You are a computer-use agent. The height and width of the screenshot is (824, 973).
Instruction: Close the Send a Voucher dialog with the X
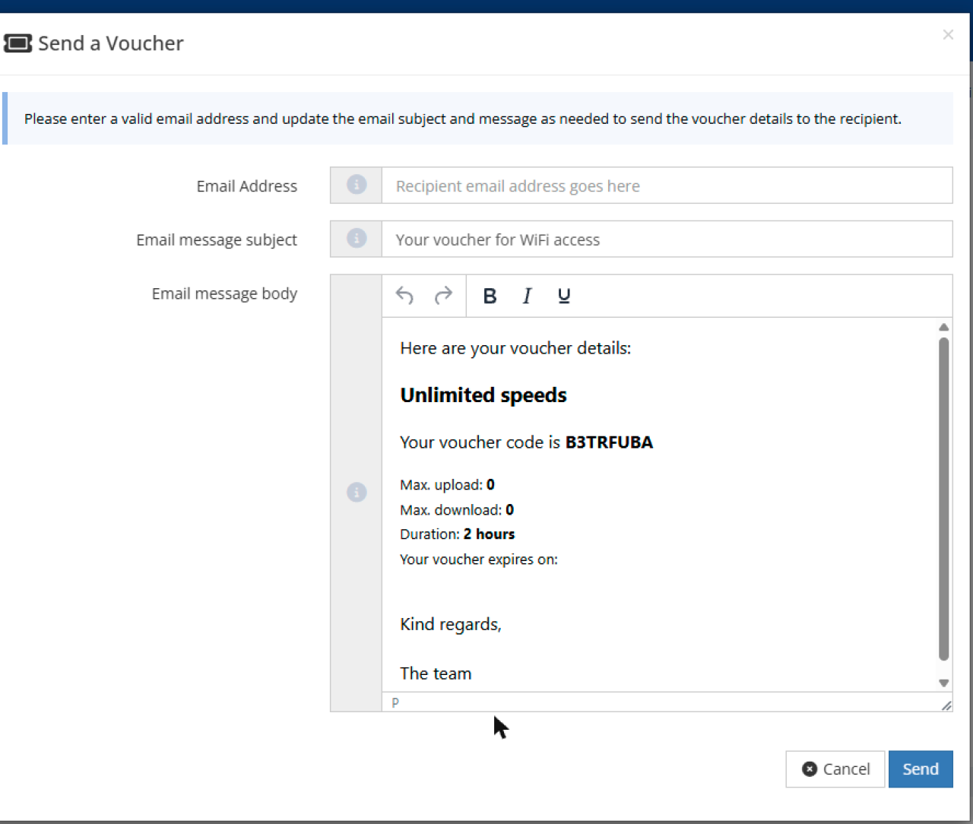click(948, 34)
